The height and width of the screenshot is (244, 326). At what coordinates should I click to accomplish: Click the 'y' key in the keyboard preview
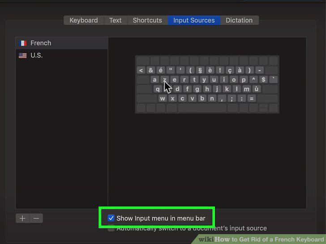coord(204,80)
